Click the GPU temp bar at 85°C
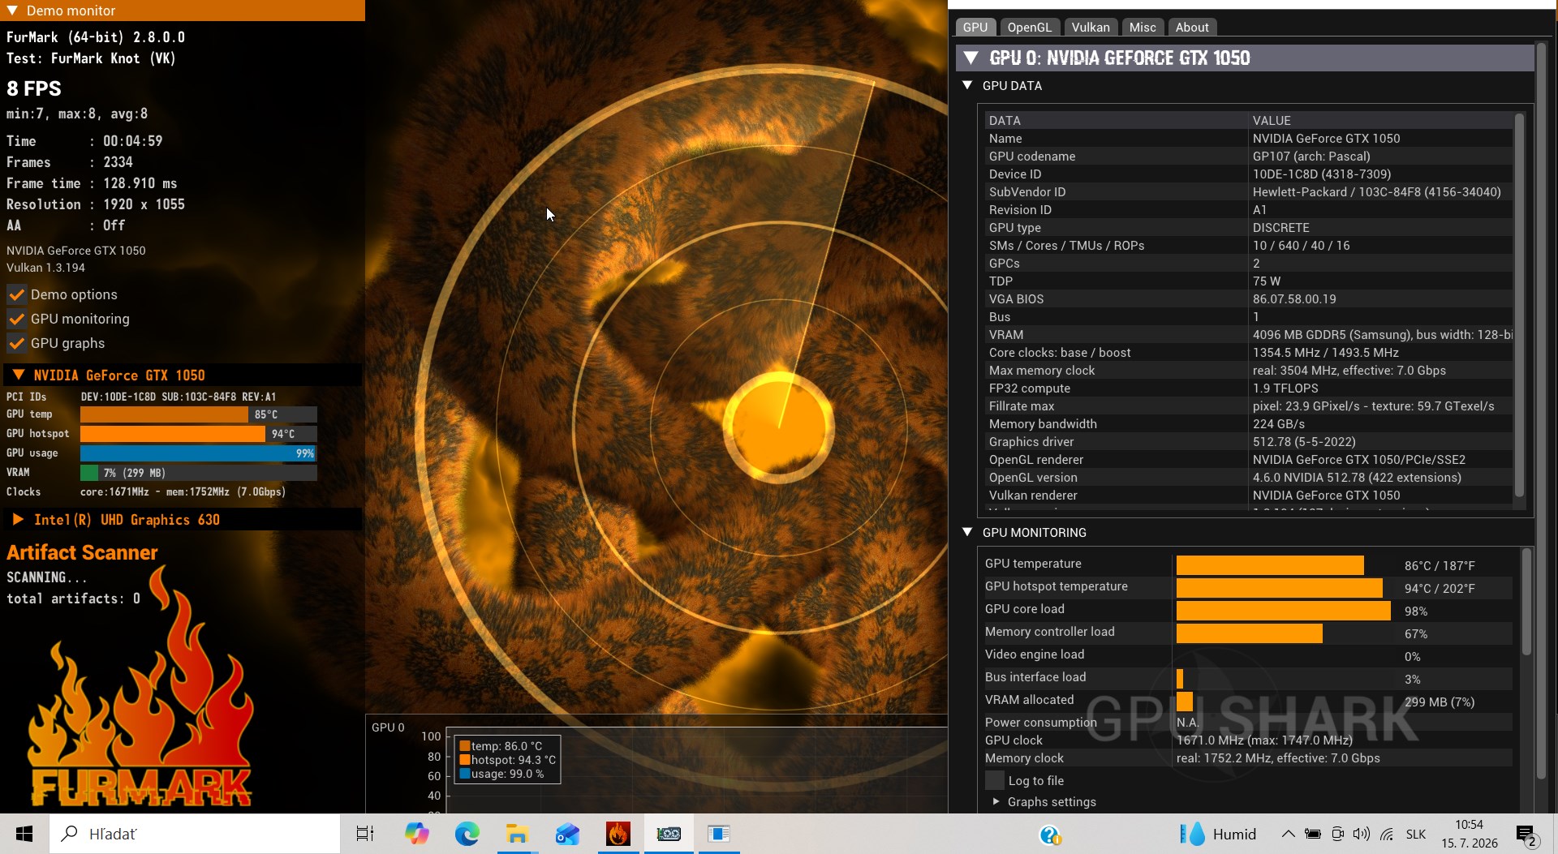 point(198,414)
